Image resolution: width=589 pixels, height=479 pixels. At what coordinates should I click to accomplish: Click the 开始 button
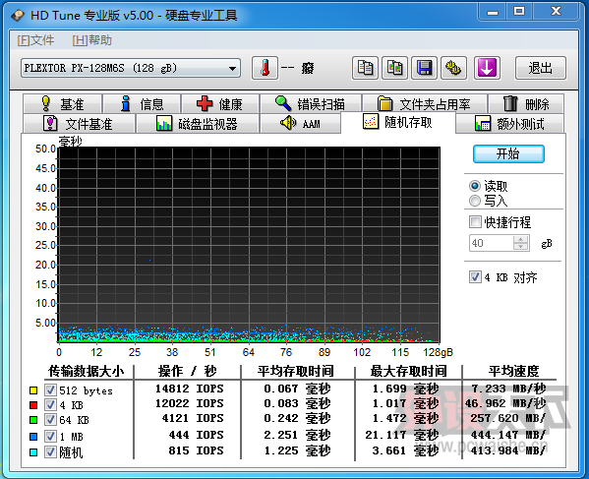pyautogui.click(x=508, y=154)
